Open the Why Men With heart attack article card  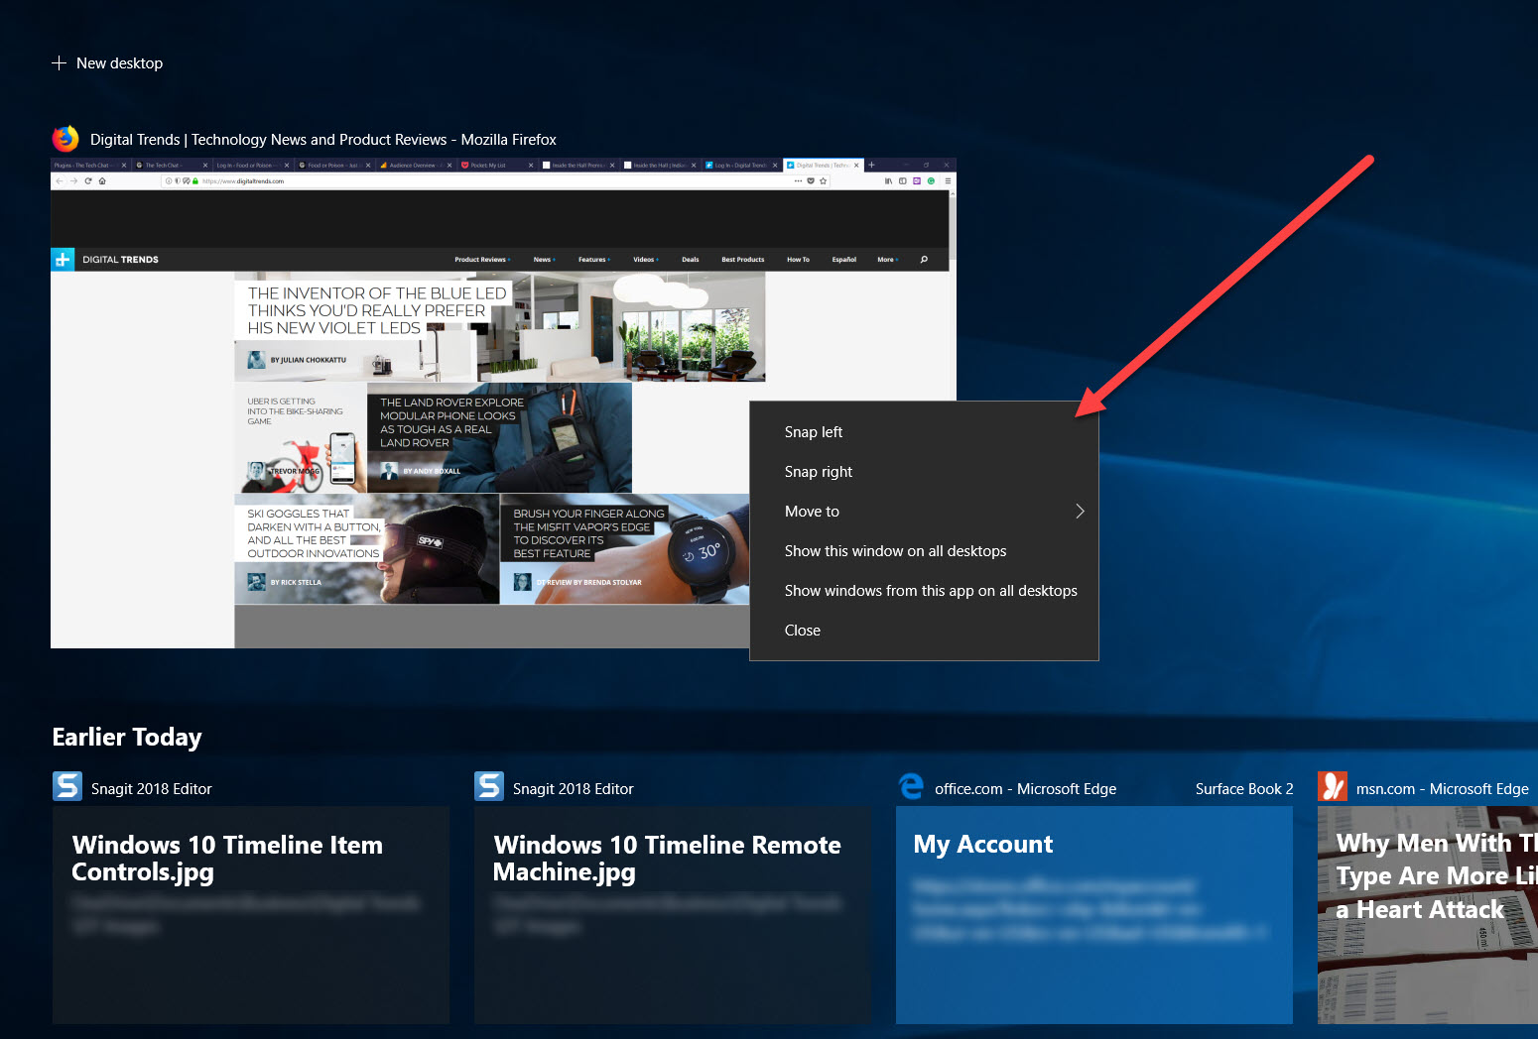click(1428, 915)
